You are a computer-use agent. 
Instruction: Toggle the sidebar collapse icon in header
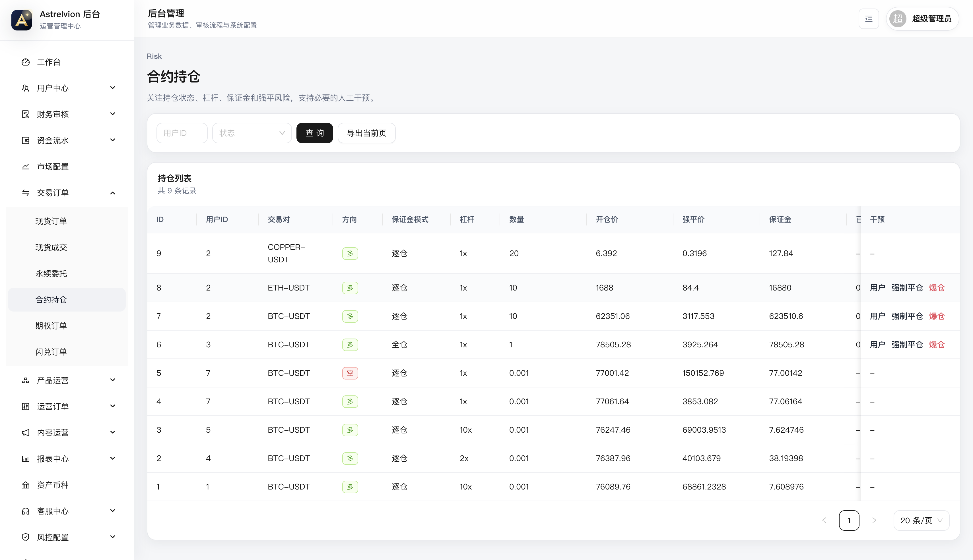(x=869, y=19)
